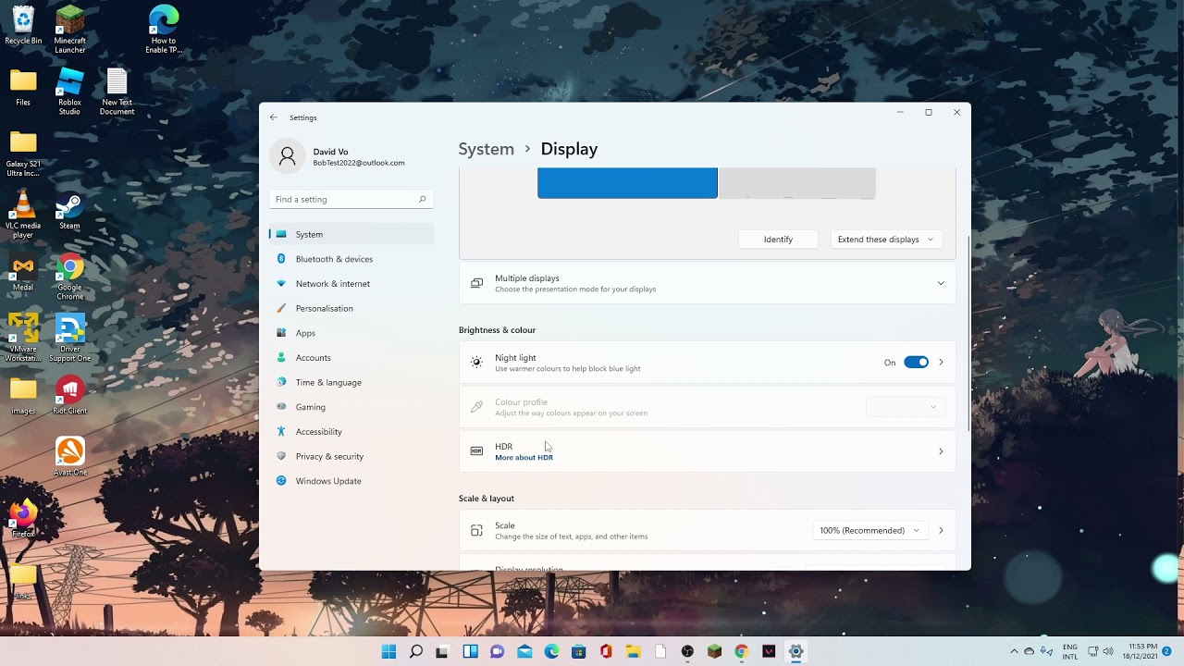This screenshot has width=1184, height=666.
Task: Open the Accounts settings category
Action: click(x=351, y=358)
